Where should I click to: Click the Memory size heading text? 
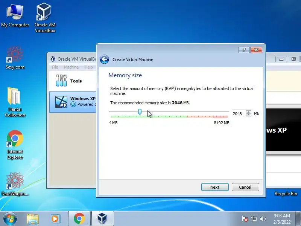[125, 75]
